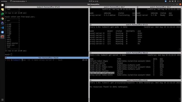Open group menu of fish 79x20 pane

(6, 58)
